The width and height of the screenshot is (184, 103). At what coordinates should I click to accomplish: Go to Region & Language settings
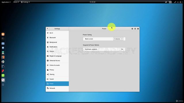click(57, 56)
